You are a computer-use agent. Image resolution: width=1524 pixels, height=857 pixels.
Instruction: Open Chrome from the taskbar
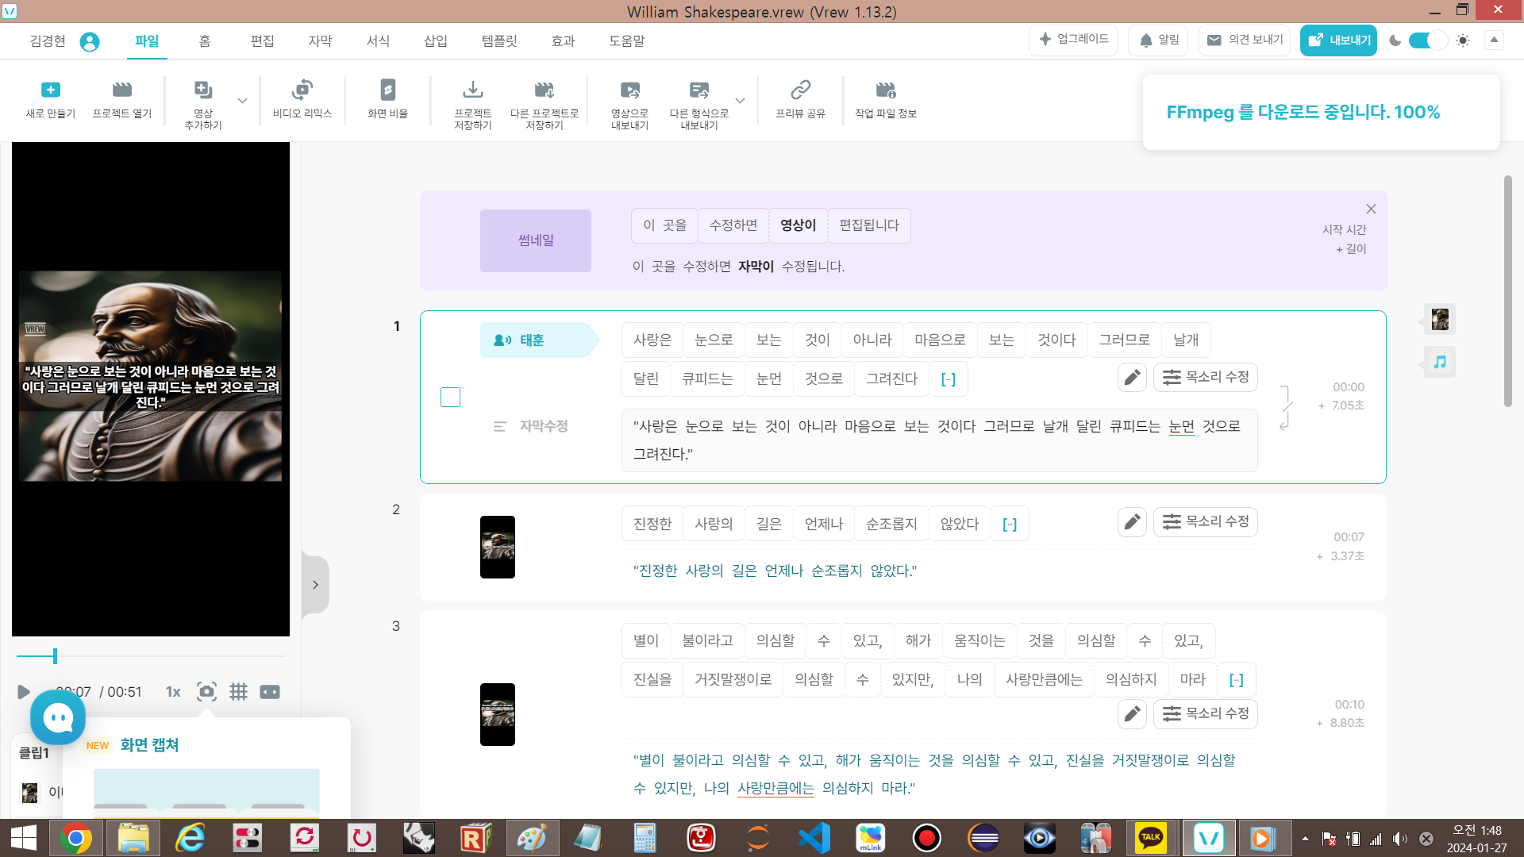click(76, 838)
